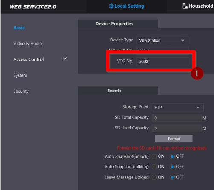Click the Web Service2.0 logo
The width and height of the screenshot is (214, 190).
coord(33,7)
